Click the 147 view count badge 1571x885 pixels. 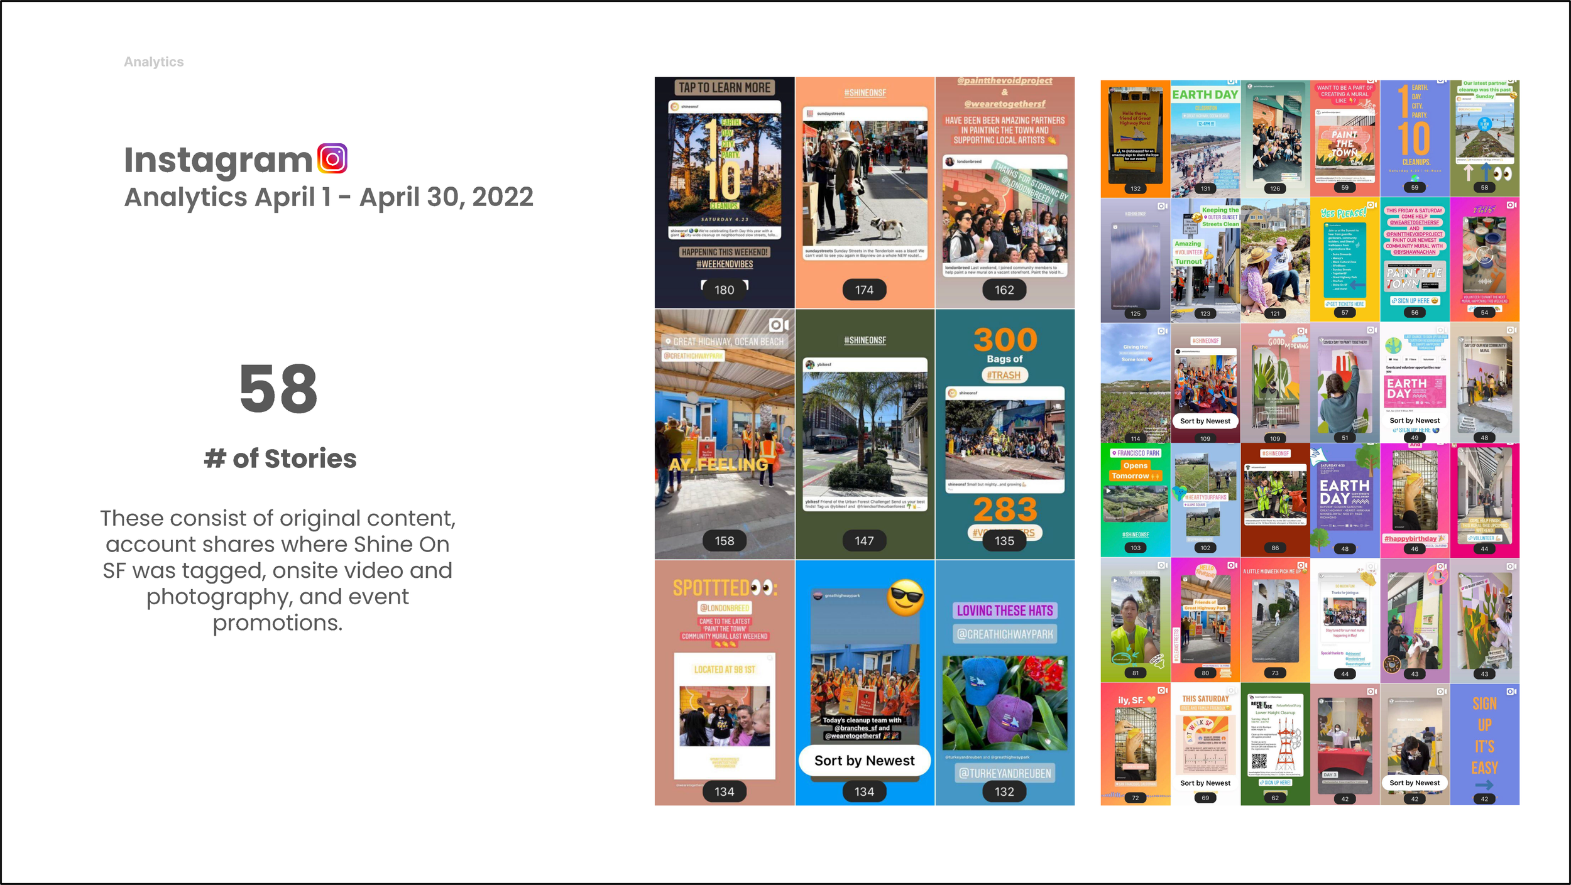click(864, 540)
